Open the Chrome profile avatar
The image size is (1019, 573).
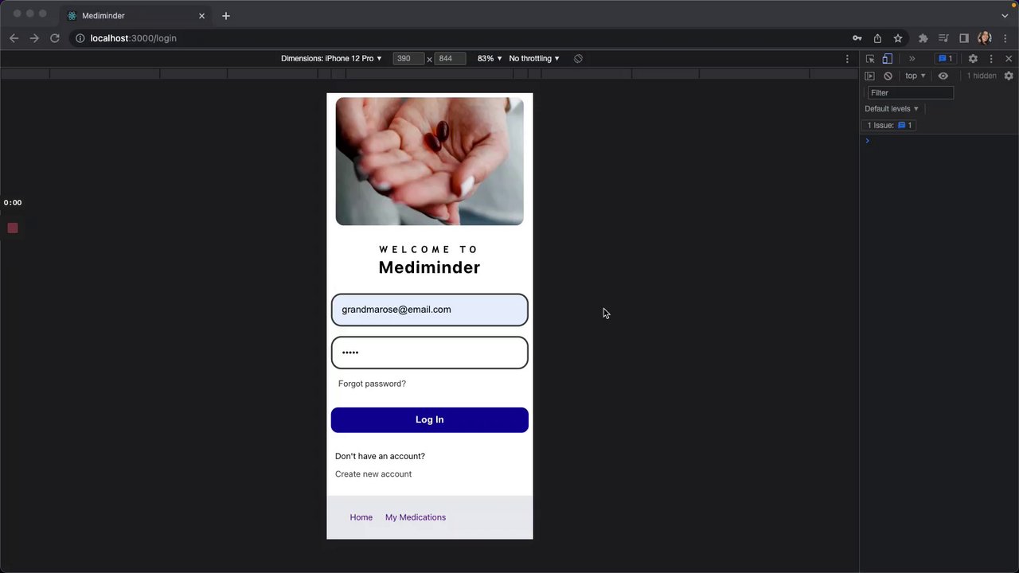pos(985,38)
